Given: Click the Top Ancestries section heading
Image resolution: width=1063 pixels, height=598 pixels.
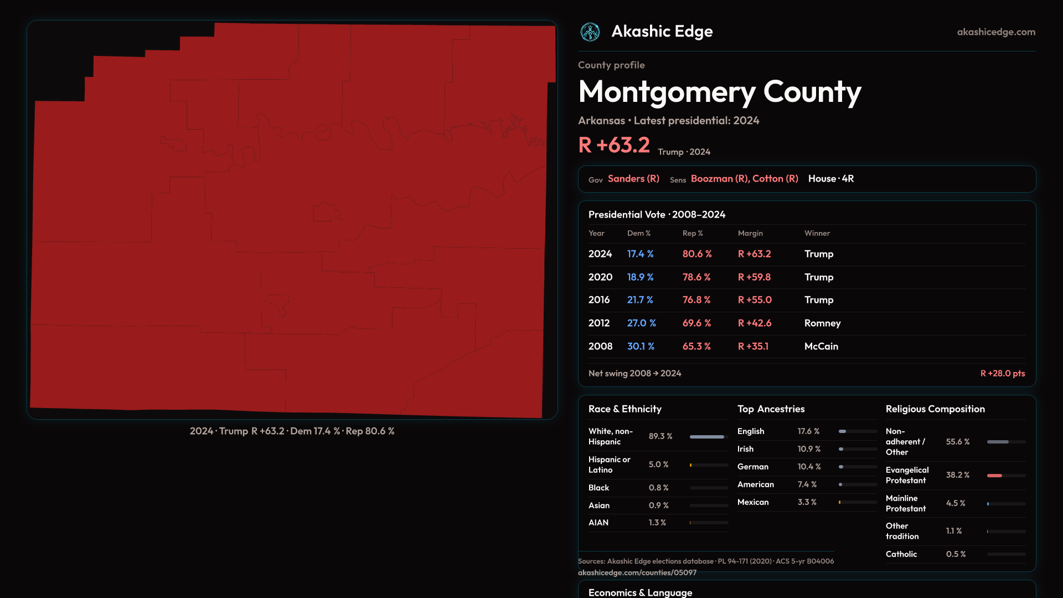Looking at the screenshot, I should [771, 409].
